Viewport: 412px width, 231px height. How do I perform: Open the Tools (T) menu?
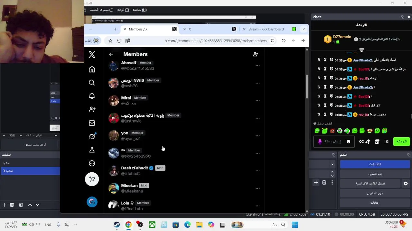point(123,10)
